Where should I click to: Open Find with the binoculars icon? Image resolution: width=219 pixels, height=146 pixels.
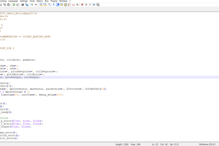click(x=23, y=5)
